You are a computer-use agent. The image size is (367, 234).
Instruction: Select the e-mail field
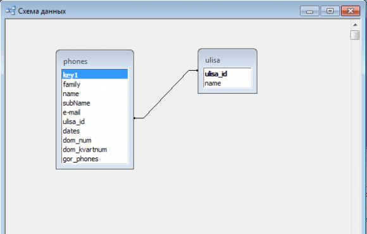(x=95, y=113)
